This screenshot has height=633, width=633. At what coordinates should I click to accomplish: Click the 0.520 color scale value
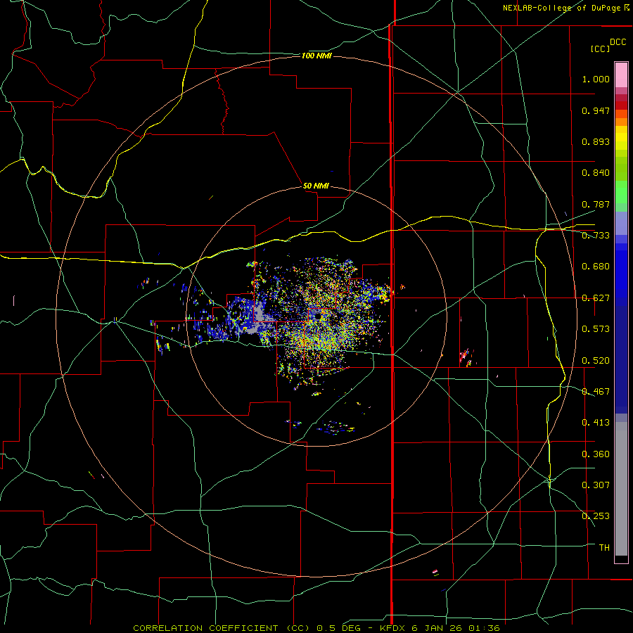(596, 361)
